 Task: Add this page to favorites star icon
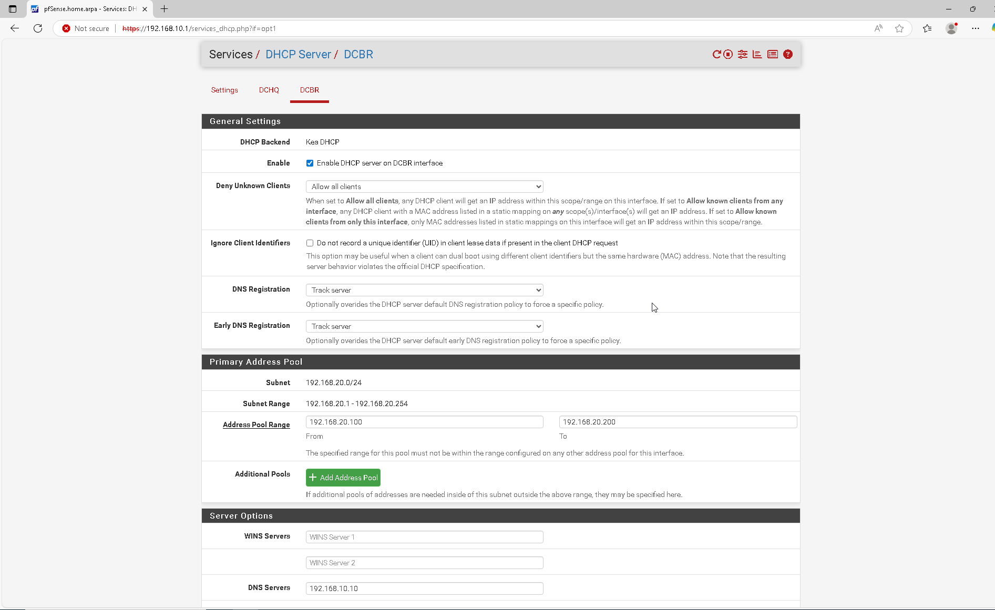click(x=899, y=28)
